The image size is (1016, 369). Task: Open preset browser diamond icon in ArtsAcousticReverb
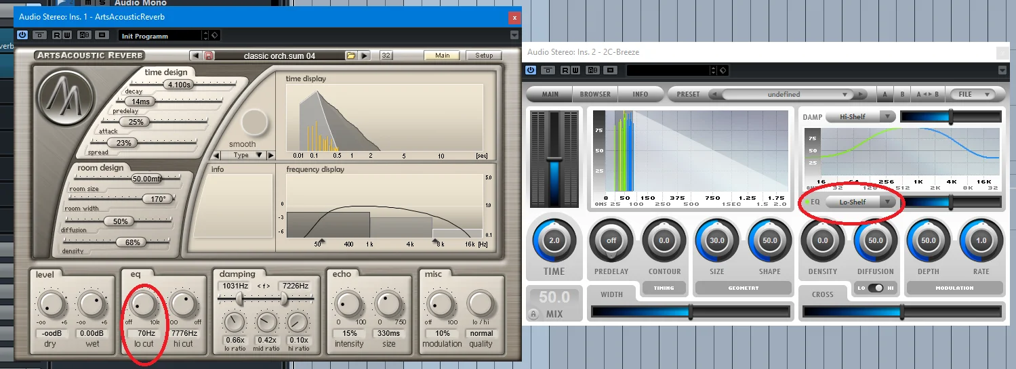(x=215, y=35)
